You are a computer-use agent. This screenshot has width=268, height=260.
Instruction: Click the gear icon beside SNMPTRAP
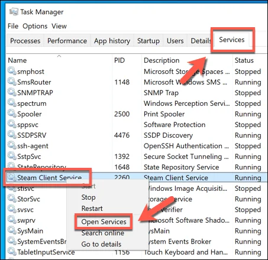click(12, 92)
